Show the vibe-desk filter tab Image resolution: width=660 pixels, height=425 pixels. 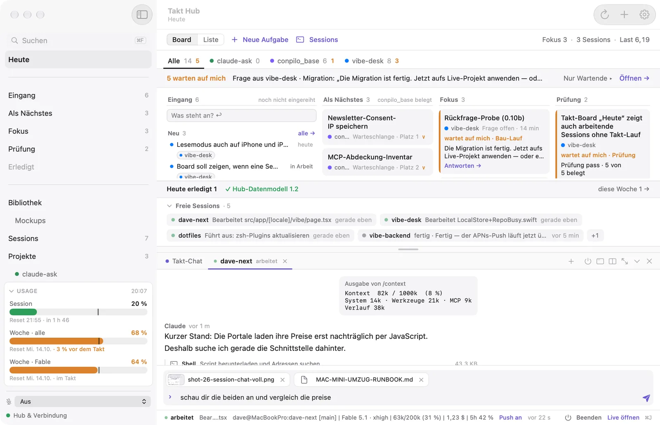click(x=372, y=61)
